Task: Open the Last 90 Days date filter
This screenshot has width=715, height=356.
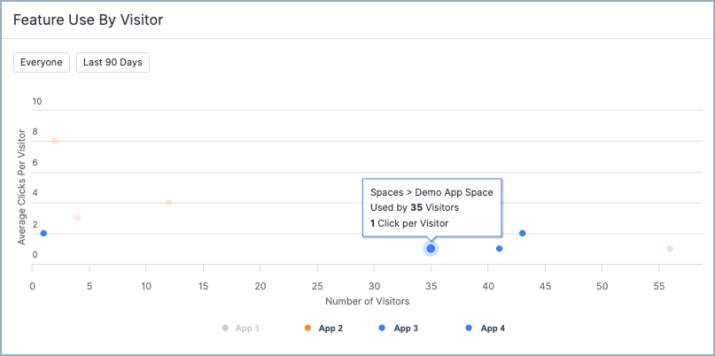Action: click(x=113, y=63)
